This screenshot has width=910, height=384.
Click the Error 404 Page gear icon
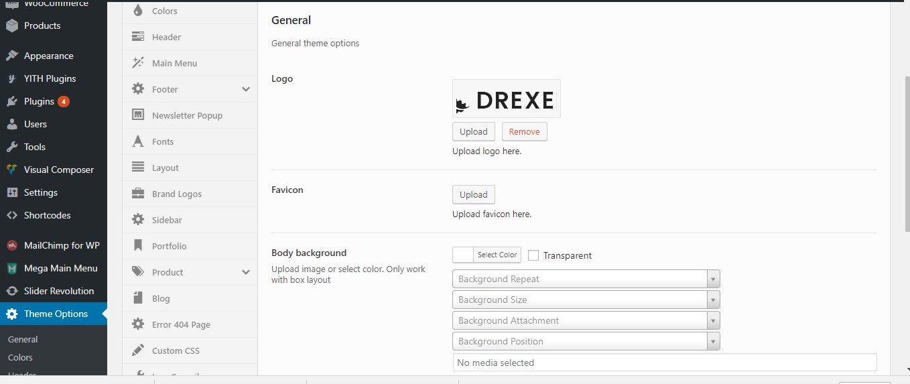[x=138, y=324]
